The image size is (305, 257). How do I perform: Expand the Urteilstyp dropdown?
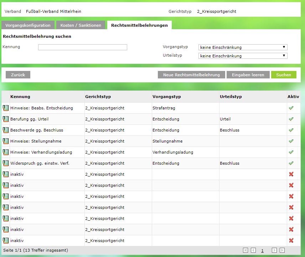coord(243,56)
